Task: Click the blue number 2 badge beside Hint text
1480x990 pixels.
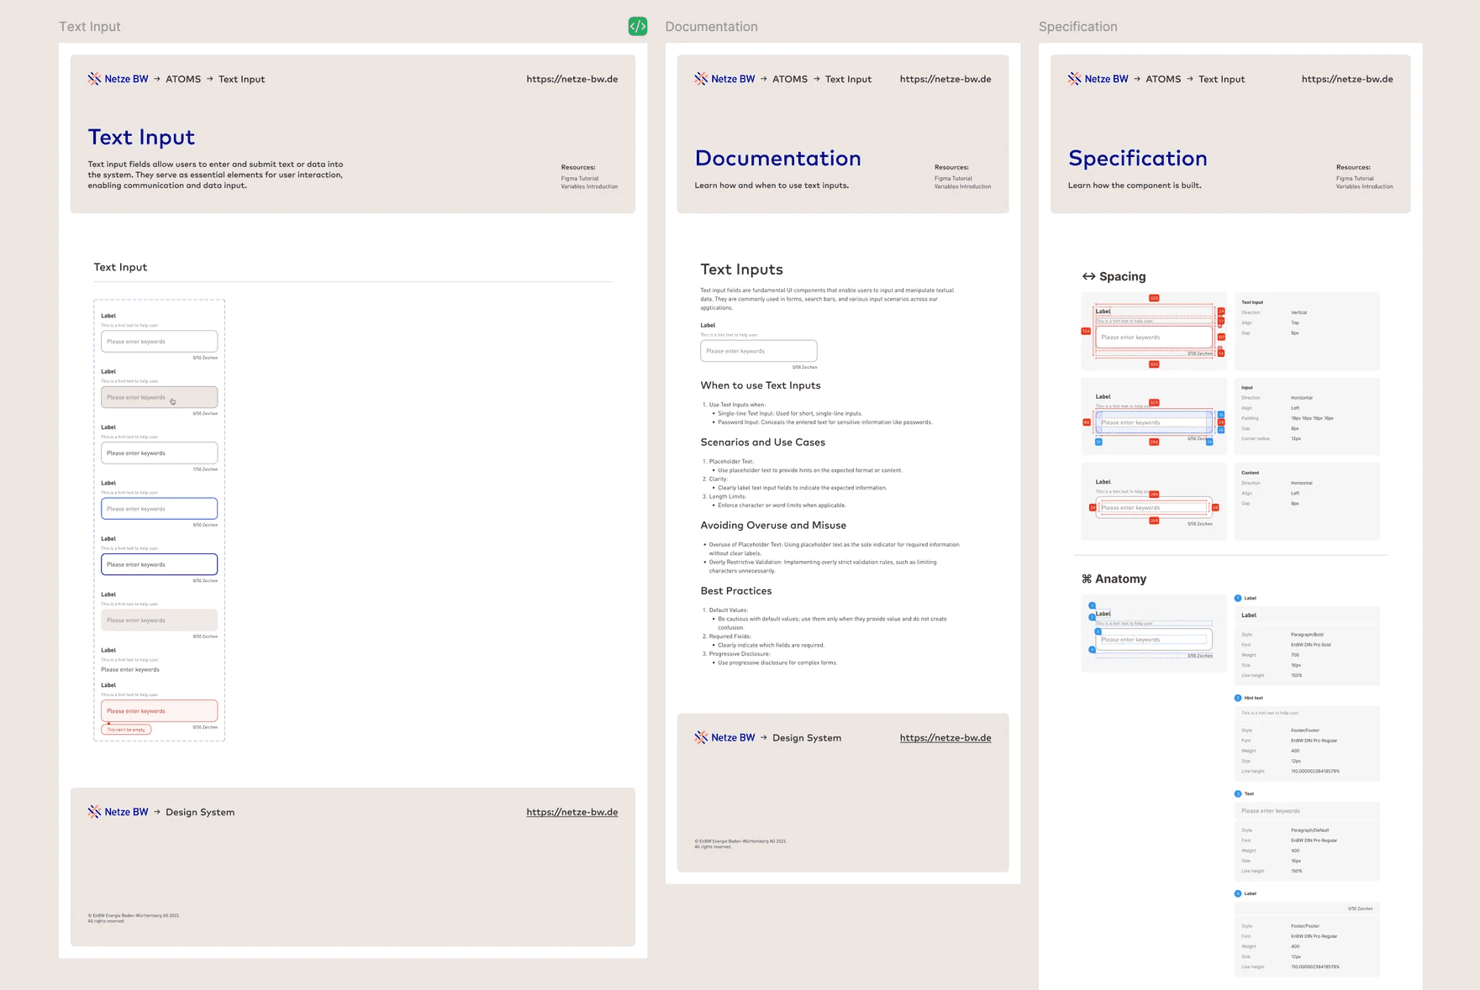Action: tap(1238, 698)
